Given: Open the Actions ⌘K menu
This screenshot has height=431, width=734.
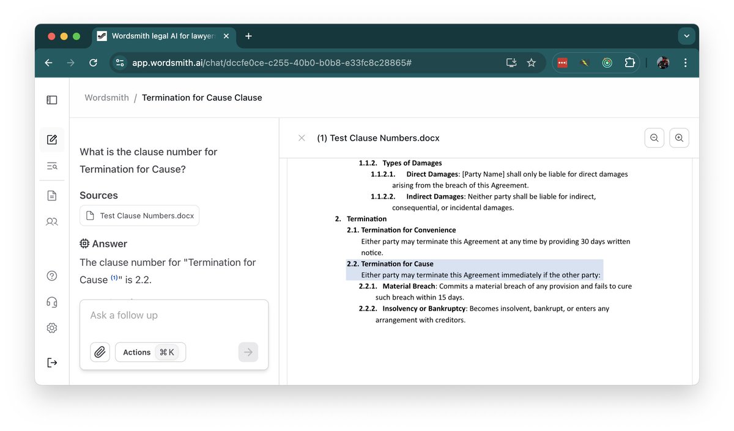Looking at the screenshot, I should pos(150,352).
